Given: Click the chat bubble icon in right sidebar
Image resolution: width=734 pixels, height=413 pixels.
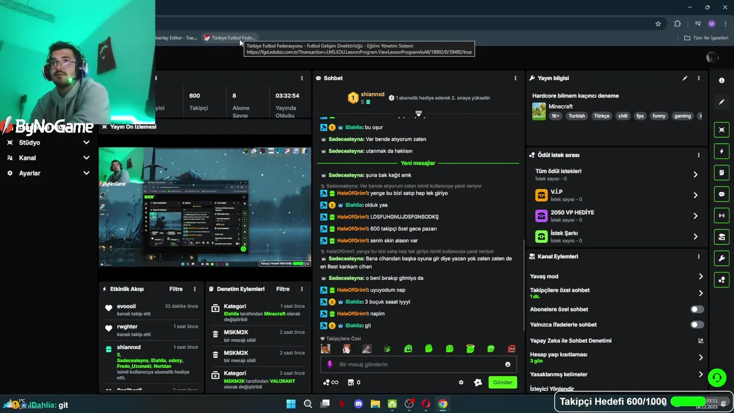Looking at the screenshot, I should point(721,194).
